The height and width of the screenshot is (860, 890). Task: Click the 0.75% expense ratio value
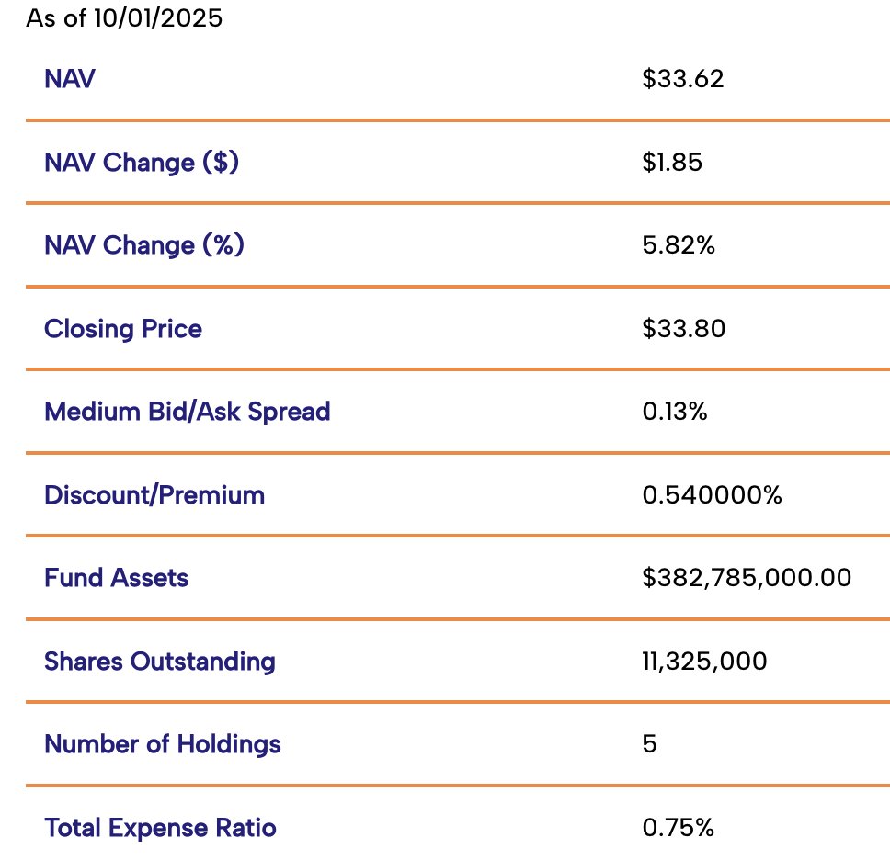pos(678,828)
